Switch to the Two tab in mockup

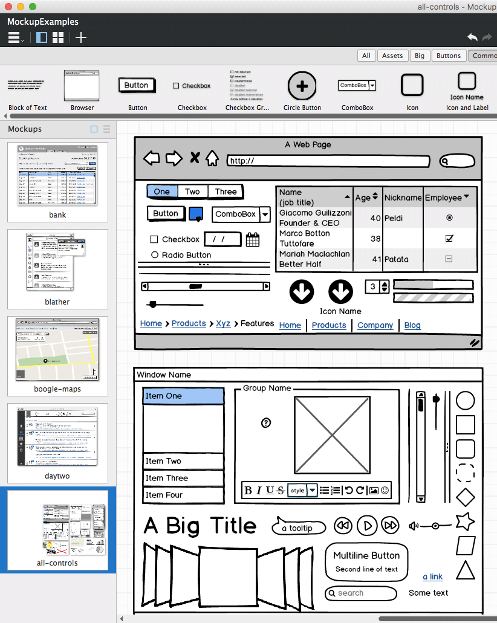pyautogui.click(x=192, y=192)
